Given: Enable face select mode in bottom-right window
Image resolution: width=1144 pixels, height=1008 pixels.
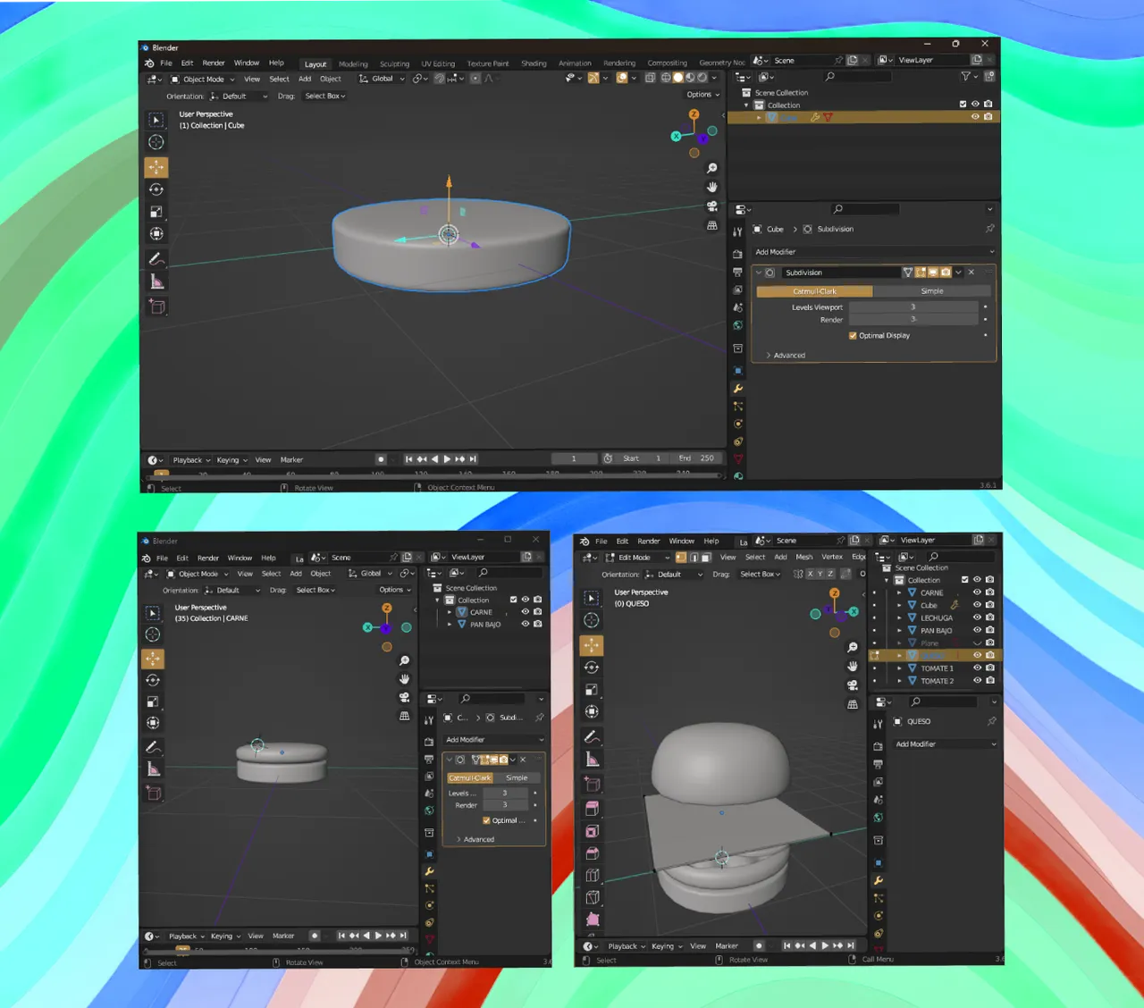Looking at the screenshot, I should 705,557.
